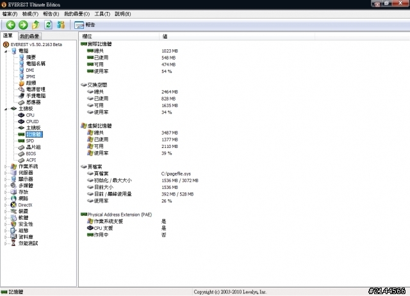Expand the 伺服器 server branch
Image resolution: width=410 pixels, height=296 pixels.
(6, 173)
